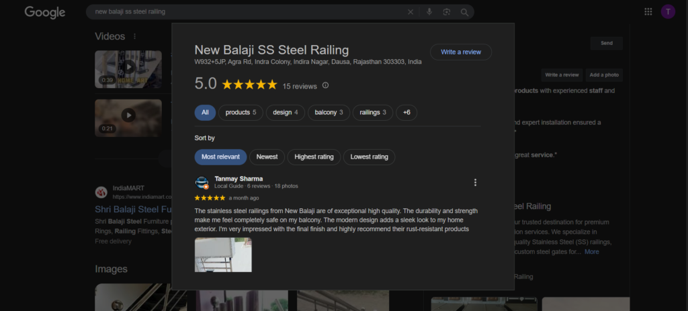
Task: Click the magnifying glass search icon
Action: coord(464,12)
